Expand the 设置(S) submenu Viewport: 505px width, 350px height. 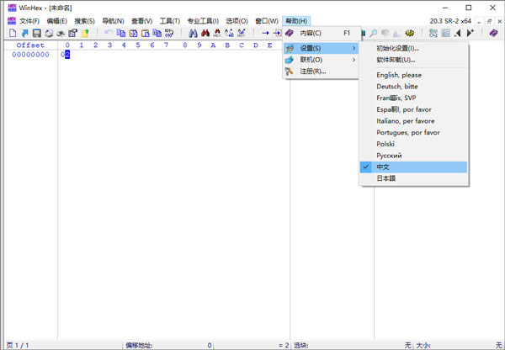pyautogui.click(x=322, y=48)
